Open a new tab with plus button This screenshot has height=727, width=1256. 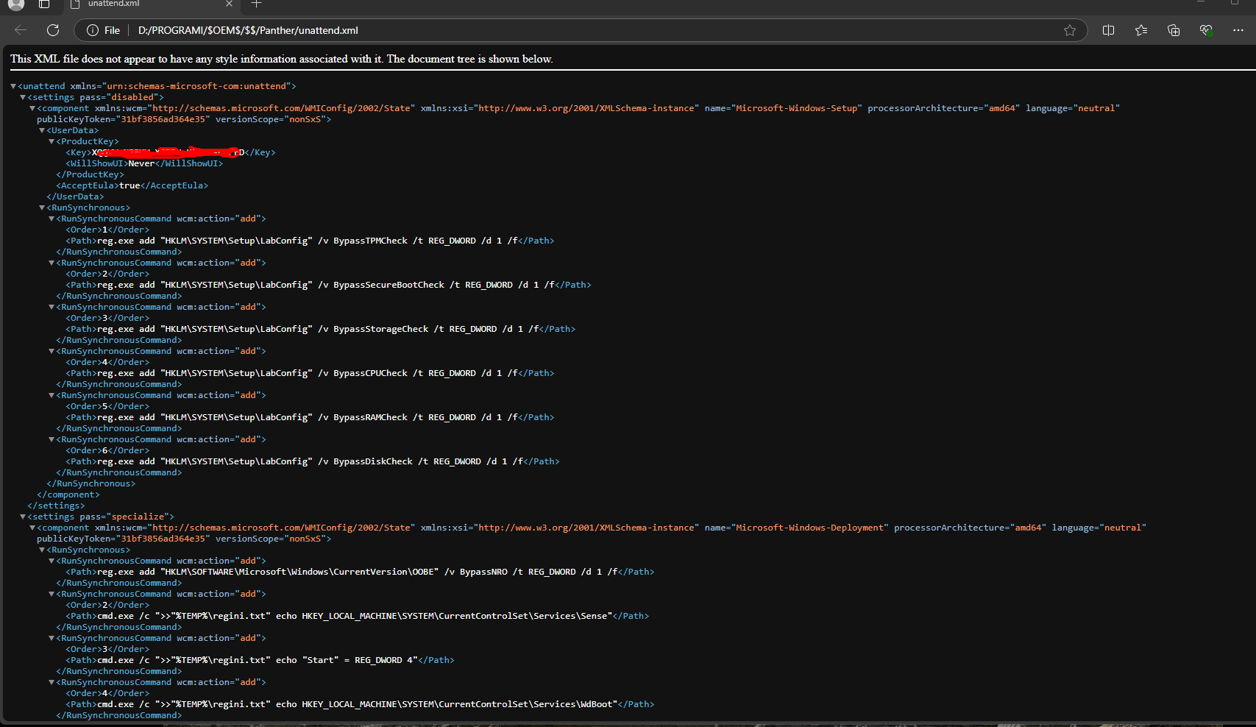(256, 4)
